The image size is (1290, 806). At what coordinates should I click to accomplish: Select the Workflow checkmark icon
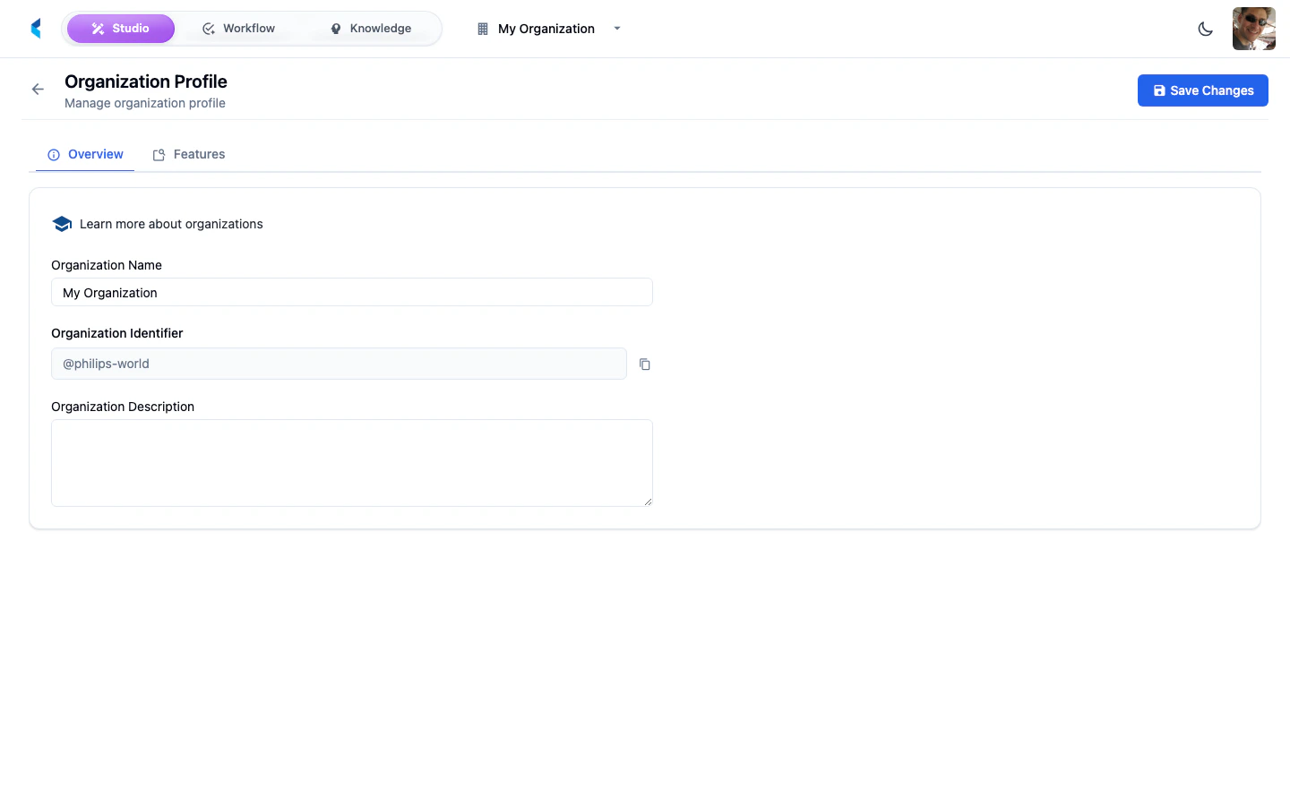(x=209, y=28)
